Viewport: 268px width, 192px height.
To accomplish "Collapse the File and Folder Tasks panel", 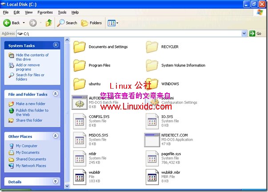I will click(56, 94).
